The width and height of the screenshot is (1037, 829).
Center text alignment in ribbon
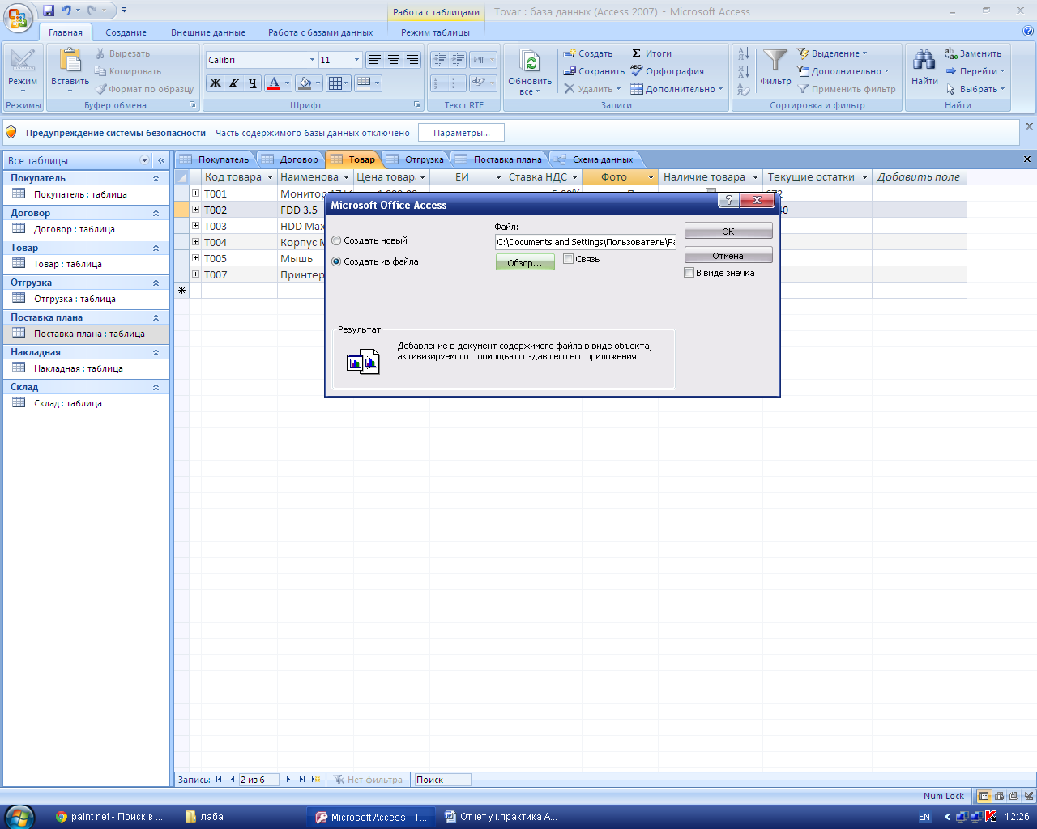[394, 60]
